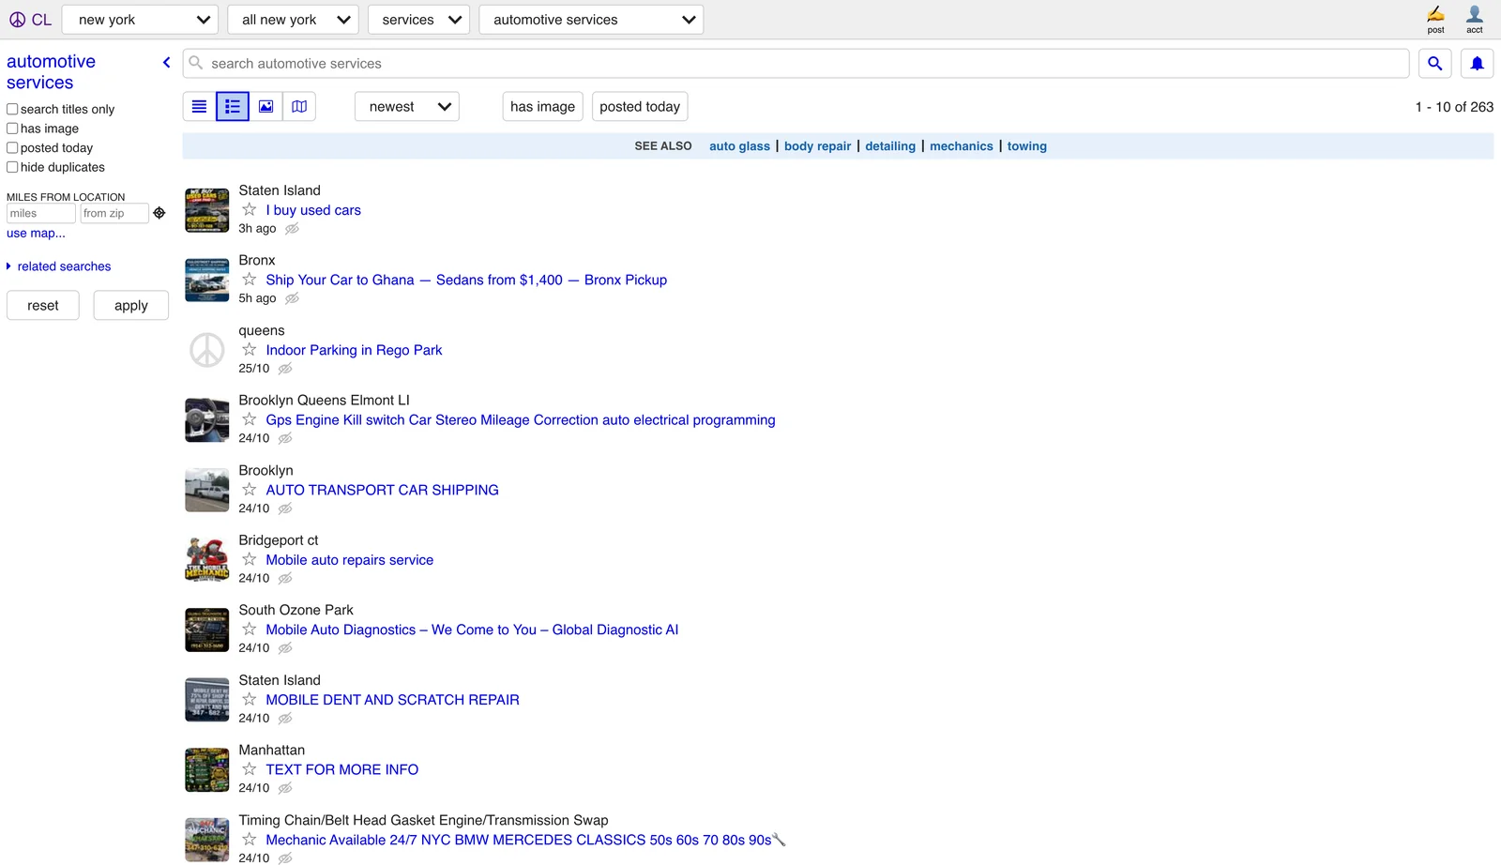The width and height of the screenshot is (1501, 865).
Task: Select the thumbnail list view icon
Action: [233, 107]
